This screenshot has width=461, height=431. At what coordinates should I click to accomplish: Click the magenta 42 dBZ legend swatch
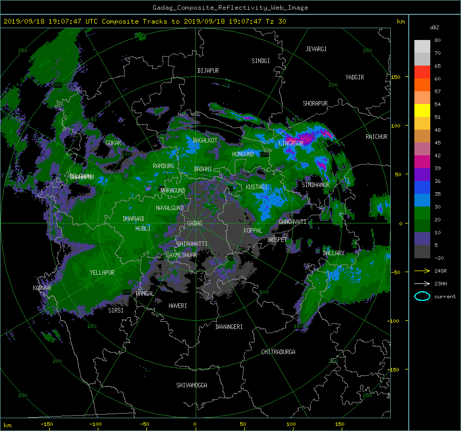422,161
